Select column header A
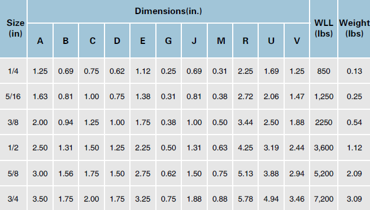The height and width of the screenshot is (210, 370). [40, 41]
